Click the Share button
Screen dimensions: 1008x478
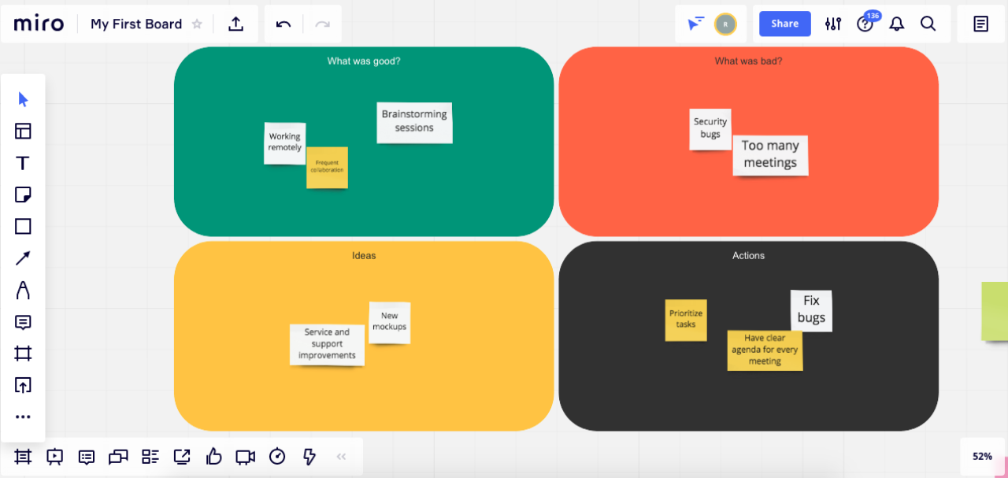(x=784, y=24)
